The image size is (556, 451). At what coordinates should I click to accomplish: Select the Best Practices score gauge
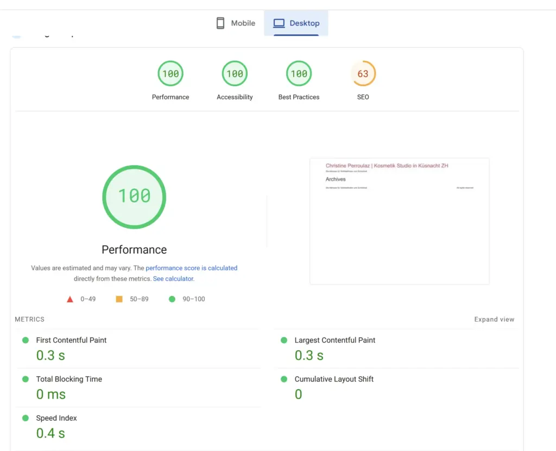[299, 73]
